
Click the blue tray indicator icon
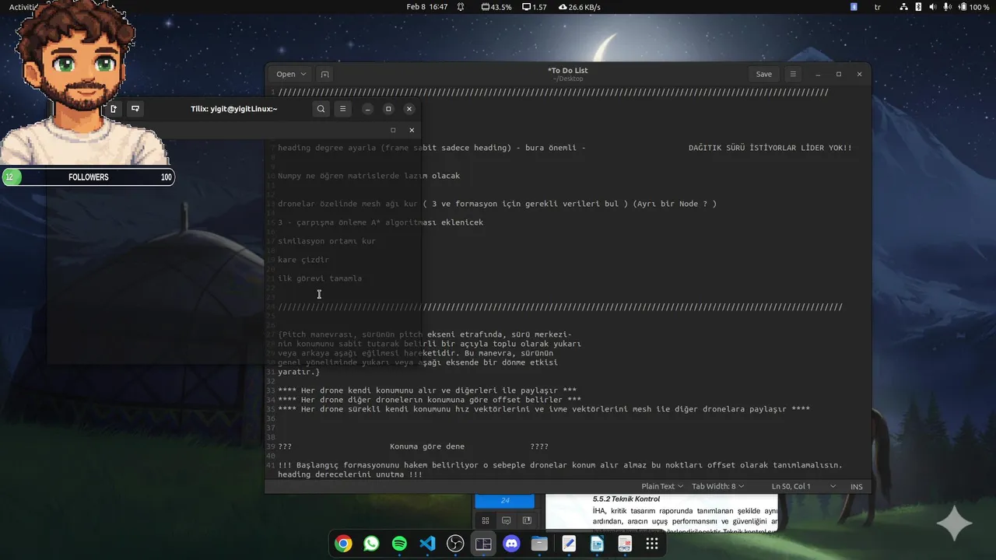[854, 7]
